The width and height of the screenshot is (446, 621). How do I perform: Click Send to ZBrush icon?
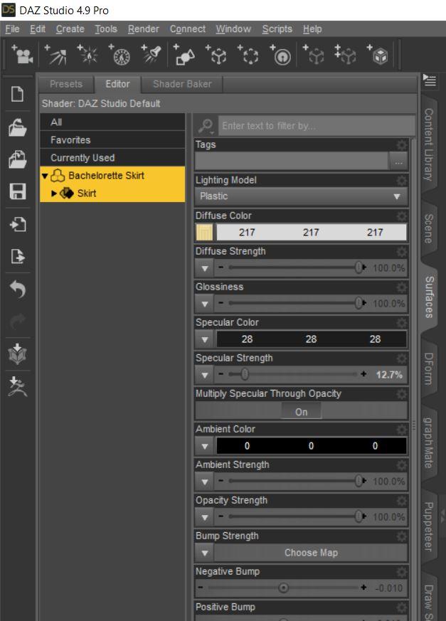18,386
